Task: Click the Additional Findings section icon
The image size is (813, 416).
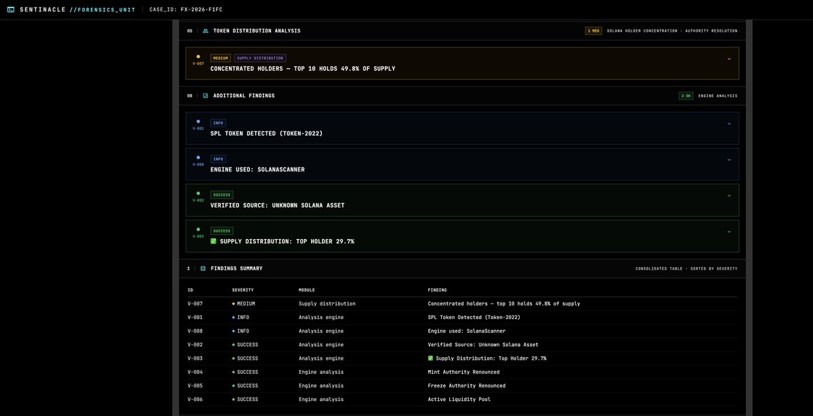Action: click(x=205, y=96)
